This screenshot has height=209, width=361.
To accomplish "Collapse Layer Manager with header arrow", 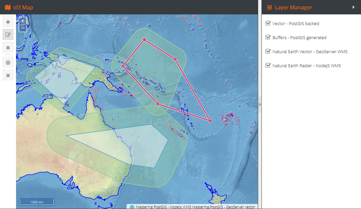I will coord(354,7).
